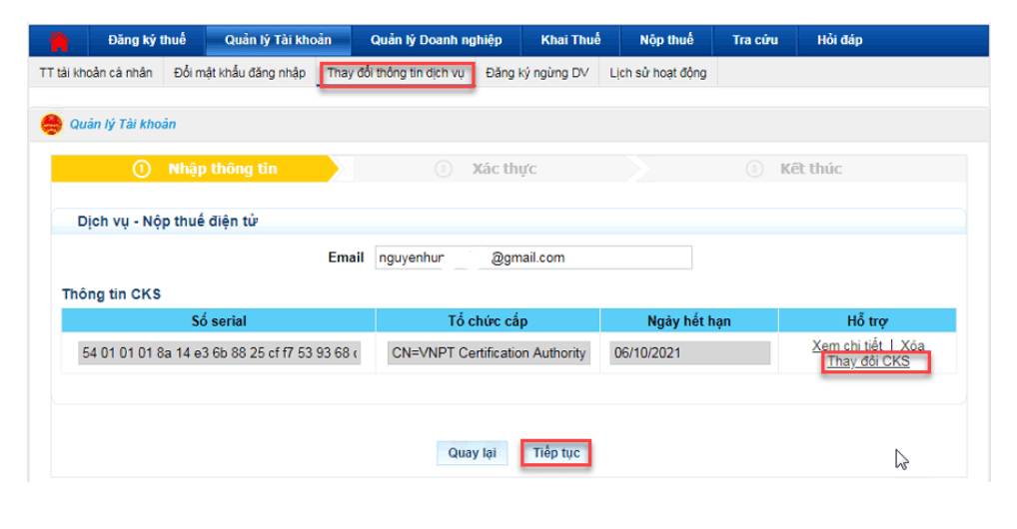This screenshot has width=1017, height=529.
Task: Open the Hỏi đáp menu
Action: coord(839,40)
